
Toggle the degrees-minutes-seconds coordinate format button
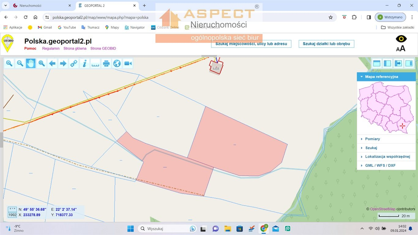point(12,209)
